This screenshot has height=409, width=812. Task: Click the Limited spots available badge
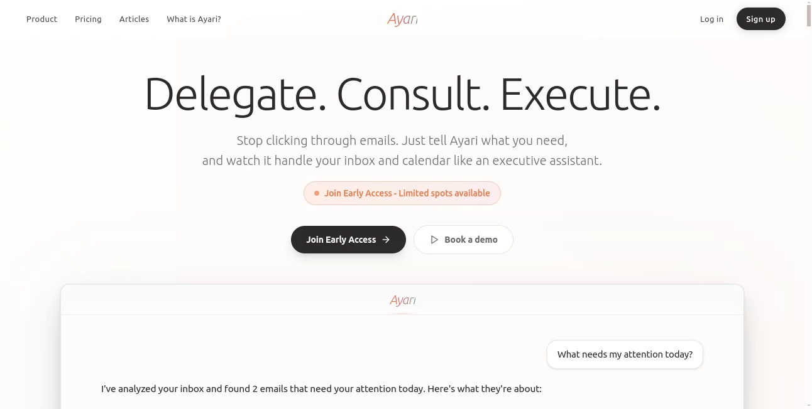[402, 193]
